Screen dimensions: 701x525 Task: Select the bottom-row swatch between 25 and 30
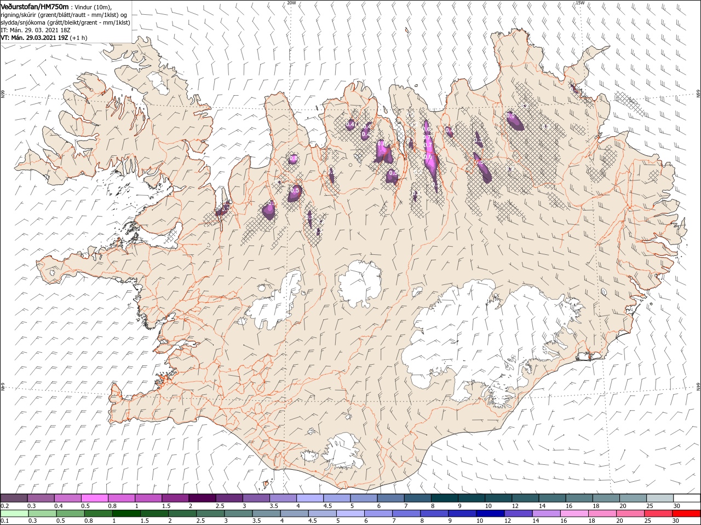[658, 514]
